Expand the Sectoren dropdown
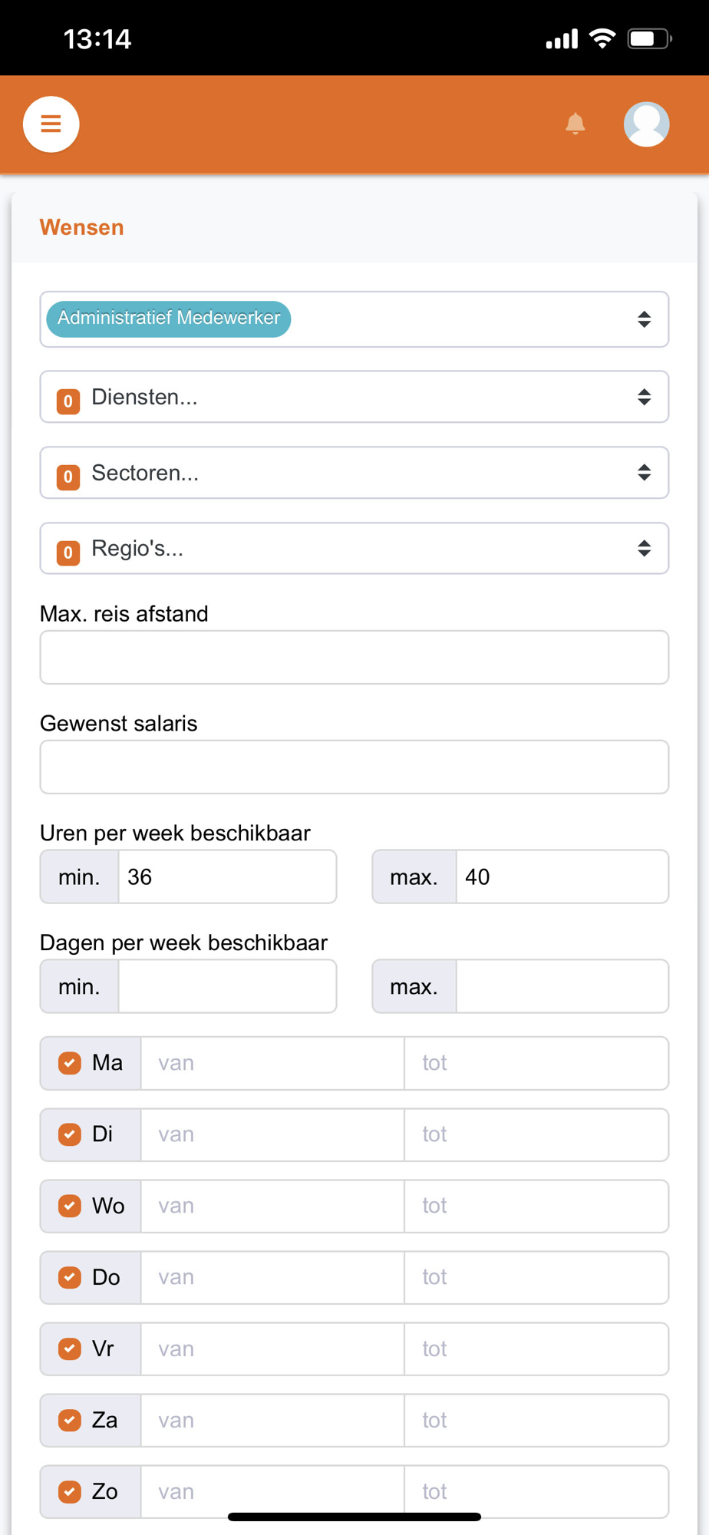 click(354, 473)
